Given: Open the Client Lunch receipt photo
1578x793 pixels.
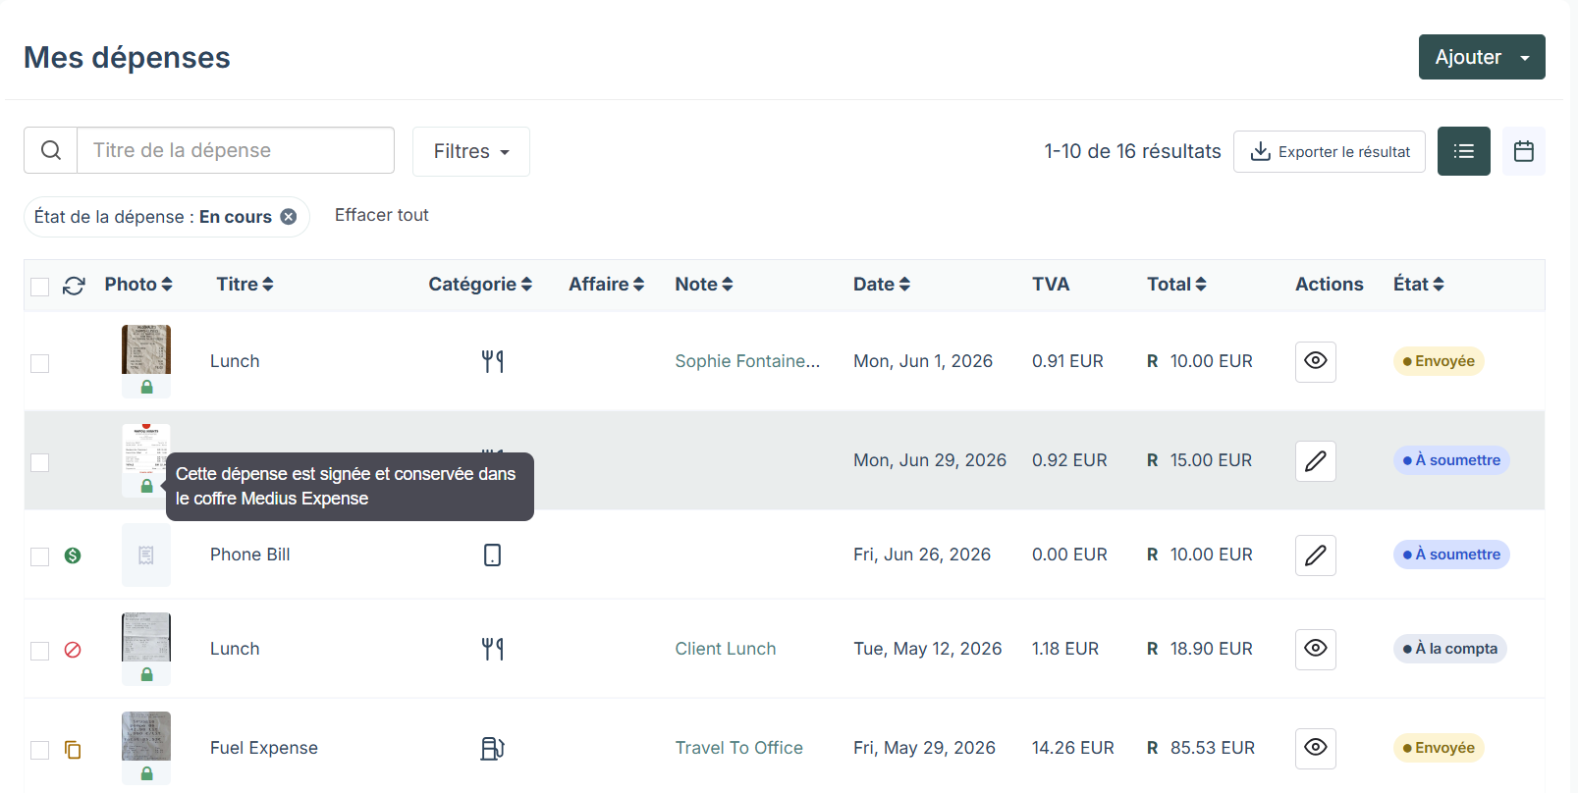Looking at the screenshot, I should pyautogui.click(x=146, y=637).
